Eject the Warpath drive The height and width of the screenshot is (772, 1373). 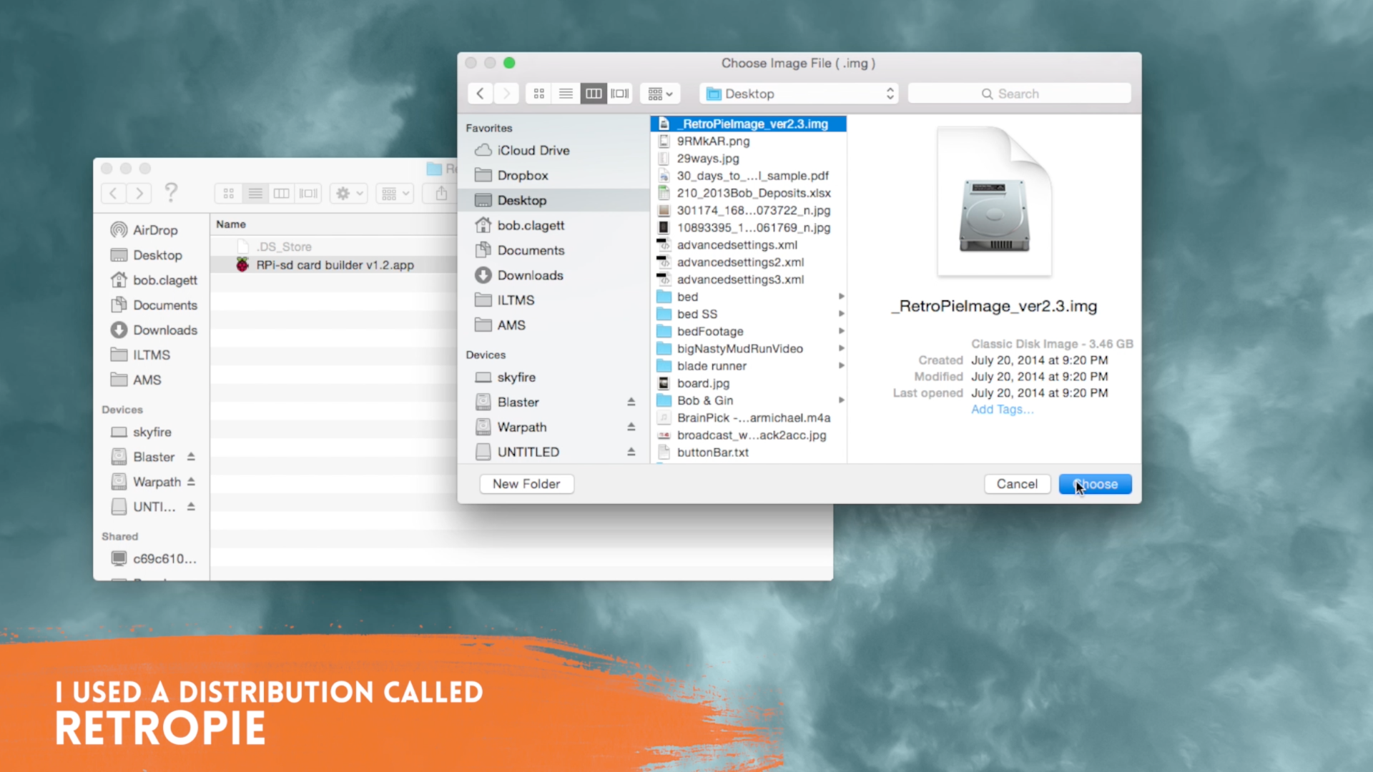(x=631, y=426)
